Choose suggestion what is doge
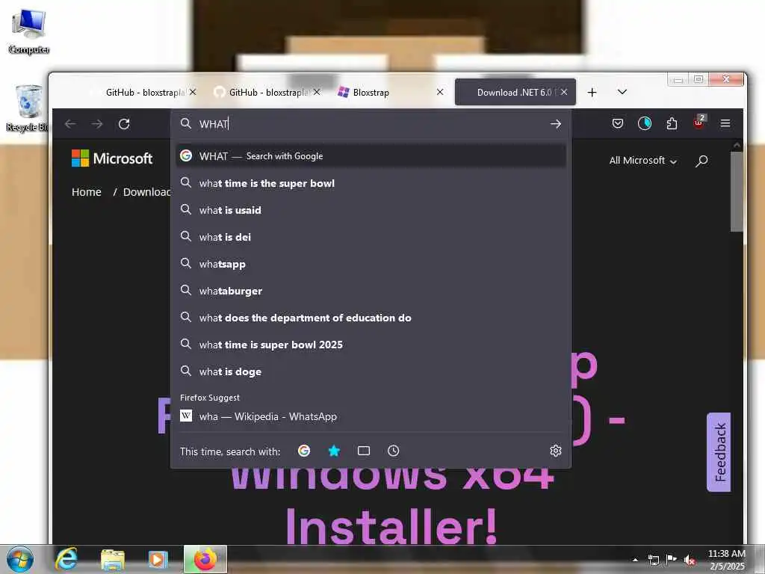 [x=371, y=371]
